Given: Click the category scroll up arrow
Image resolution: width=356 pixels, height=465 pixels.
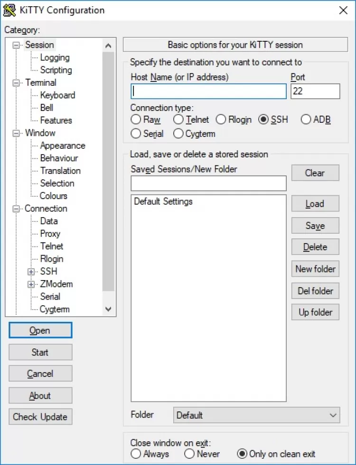Looking at the screenshot, I should [x=108, y=46].
